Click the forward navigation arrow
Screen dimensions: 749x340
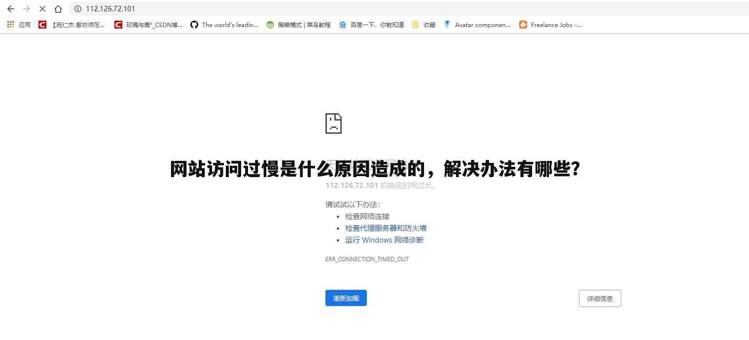[x=27, y=8]
